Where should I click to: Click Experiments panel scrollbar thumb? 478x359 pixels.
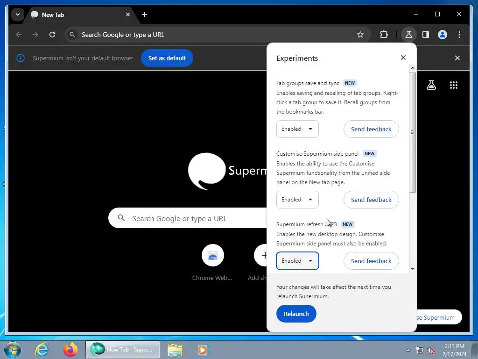point(412,132)
